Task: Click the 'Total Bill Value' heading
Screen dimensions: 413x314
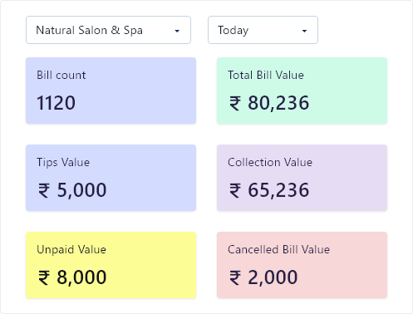Action: click(x=266, y=75)
